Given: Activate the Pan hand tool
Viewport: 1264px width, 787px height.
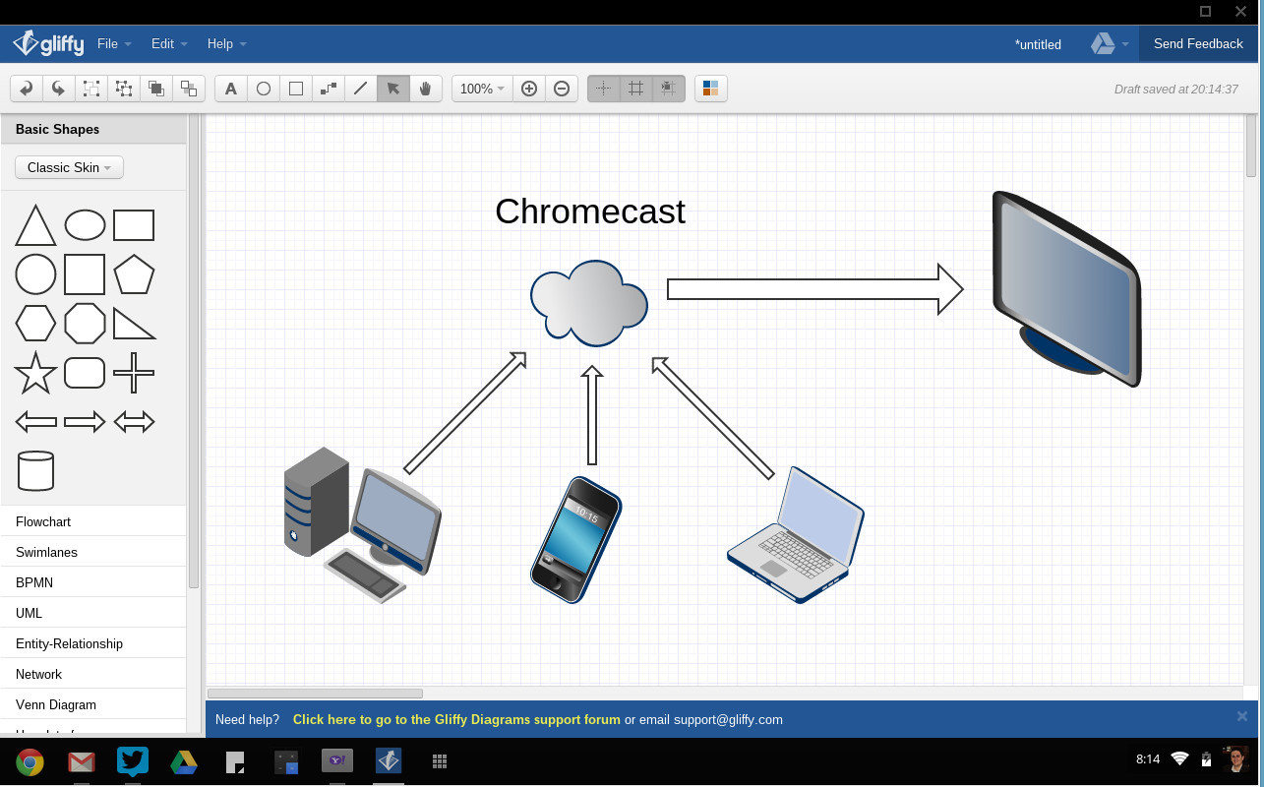Looking at the screenshot, I should [x=425, y=89].
